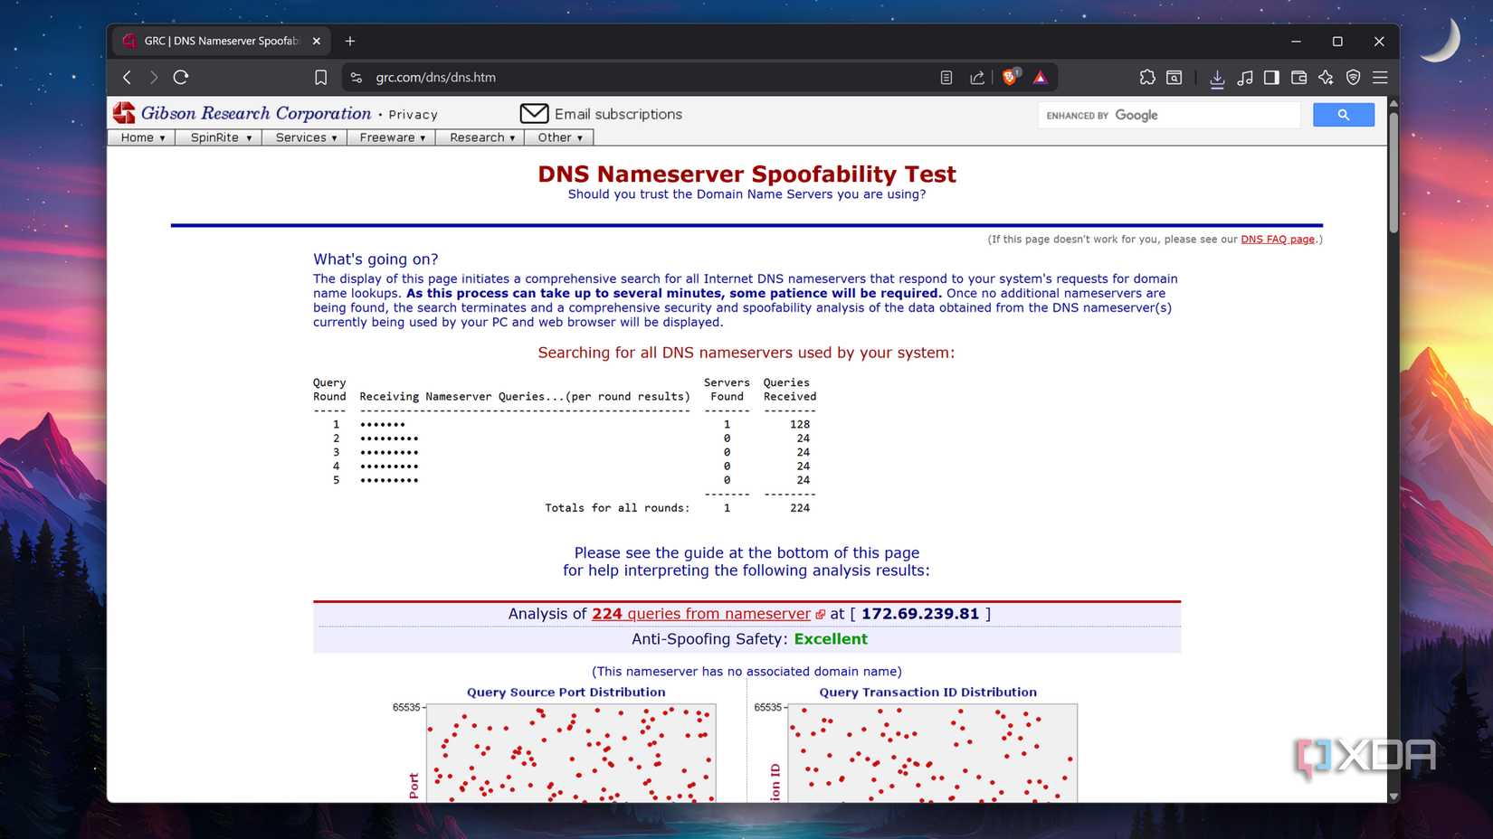This screenshot has width=1493, height=839.
Task: Launch the Leo AI sparkle icon
Action: (x=1327, y=78)
